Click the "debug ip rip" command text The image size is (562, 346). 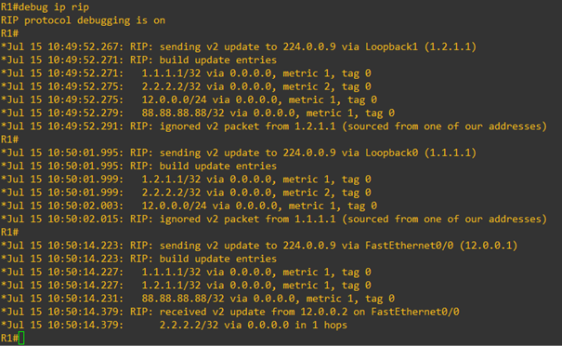[54, 7]
